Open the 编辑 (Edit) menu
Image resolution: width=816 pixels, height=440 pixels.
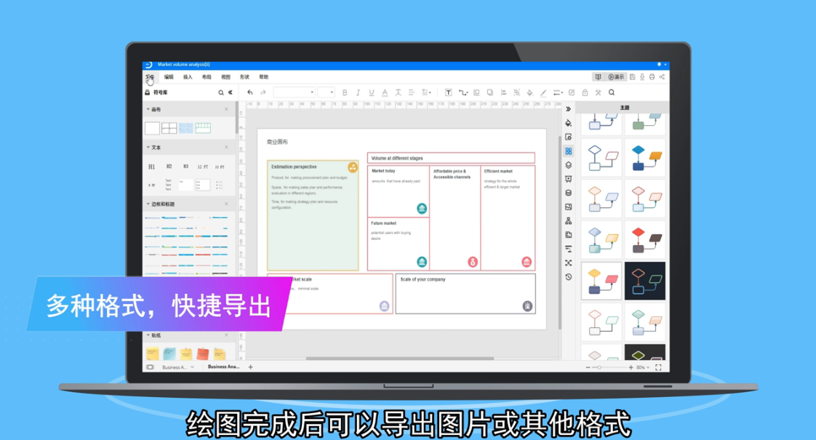[169, 77]
